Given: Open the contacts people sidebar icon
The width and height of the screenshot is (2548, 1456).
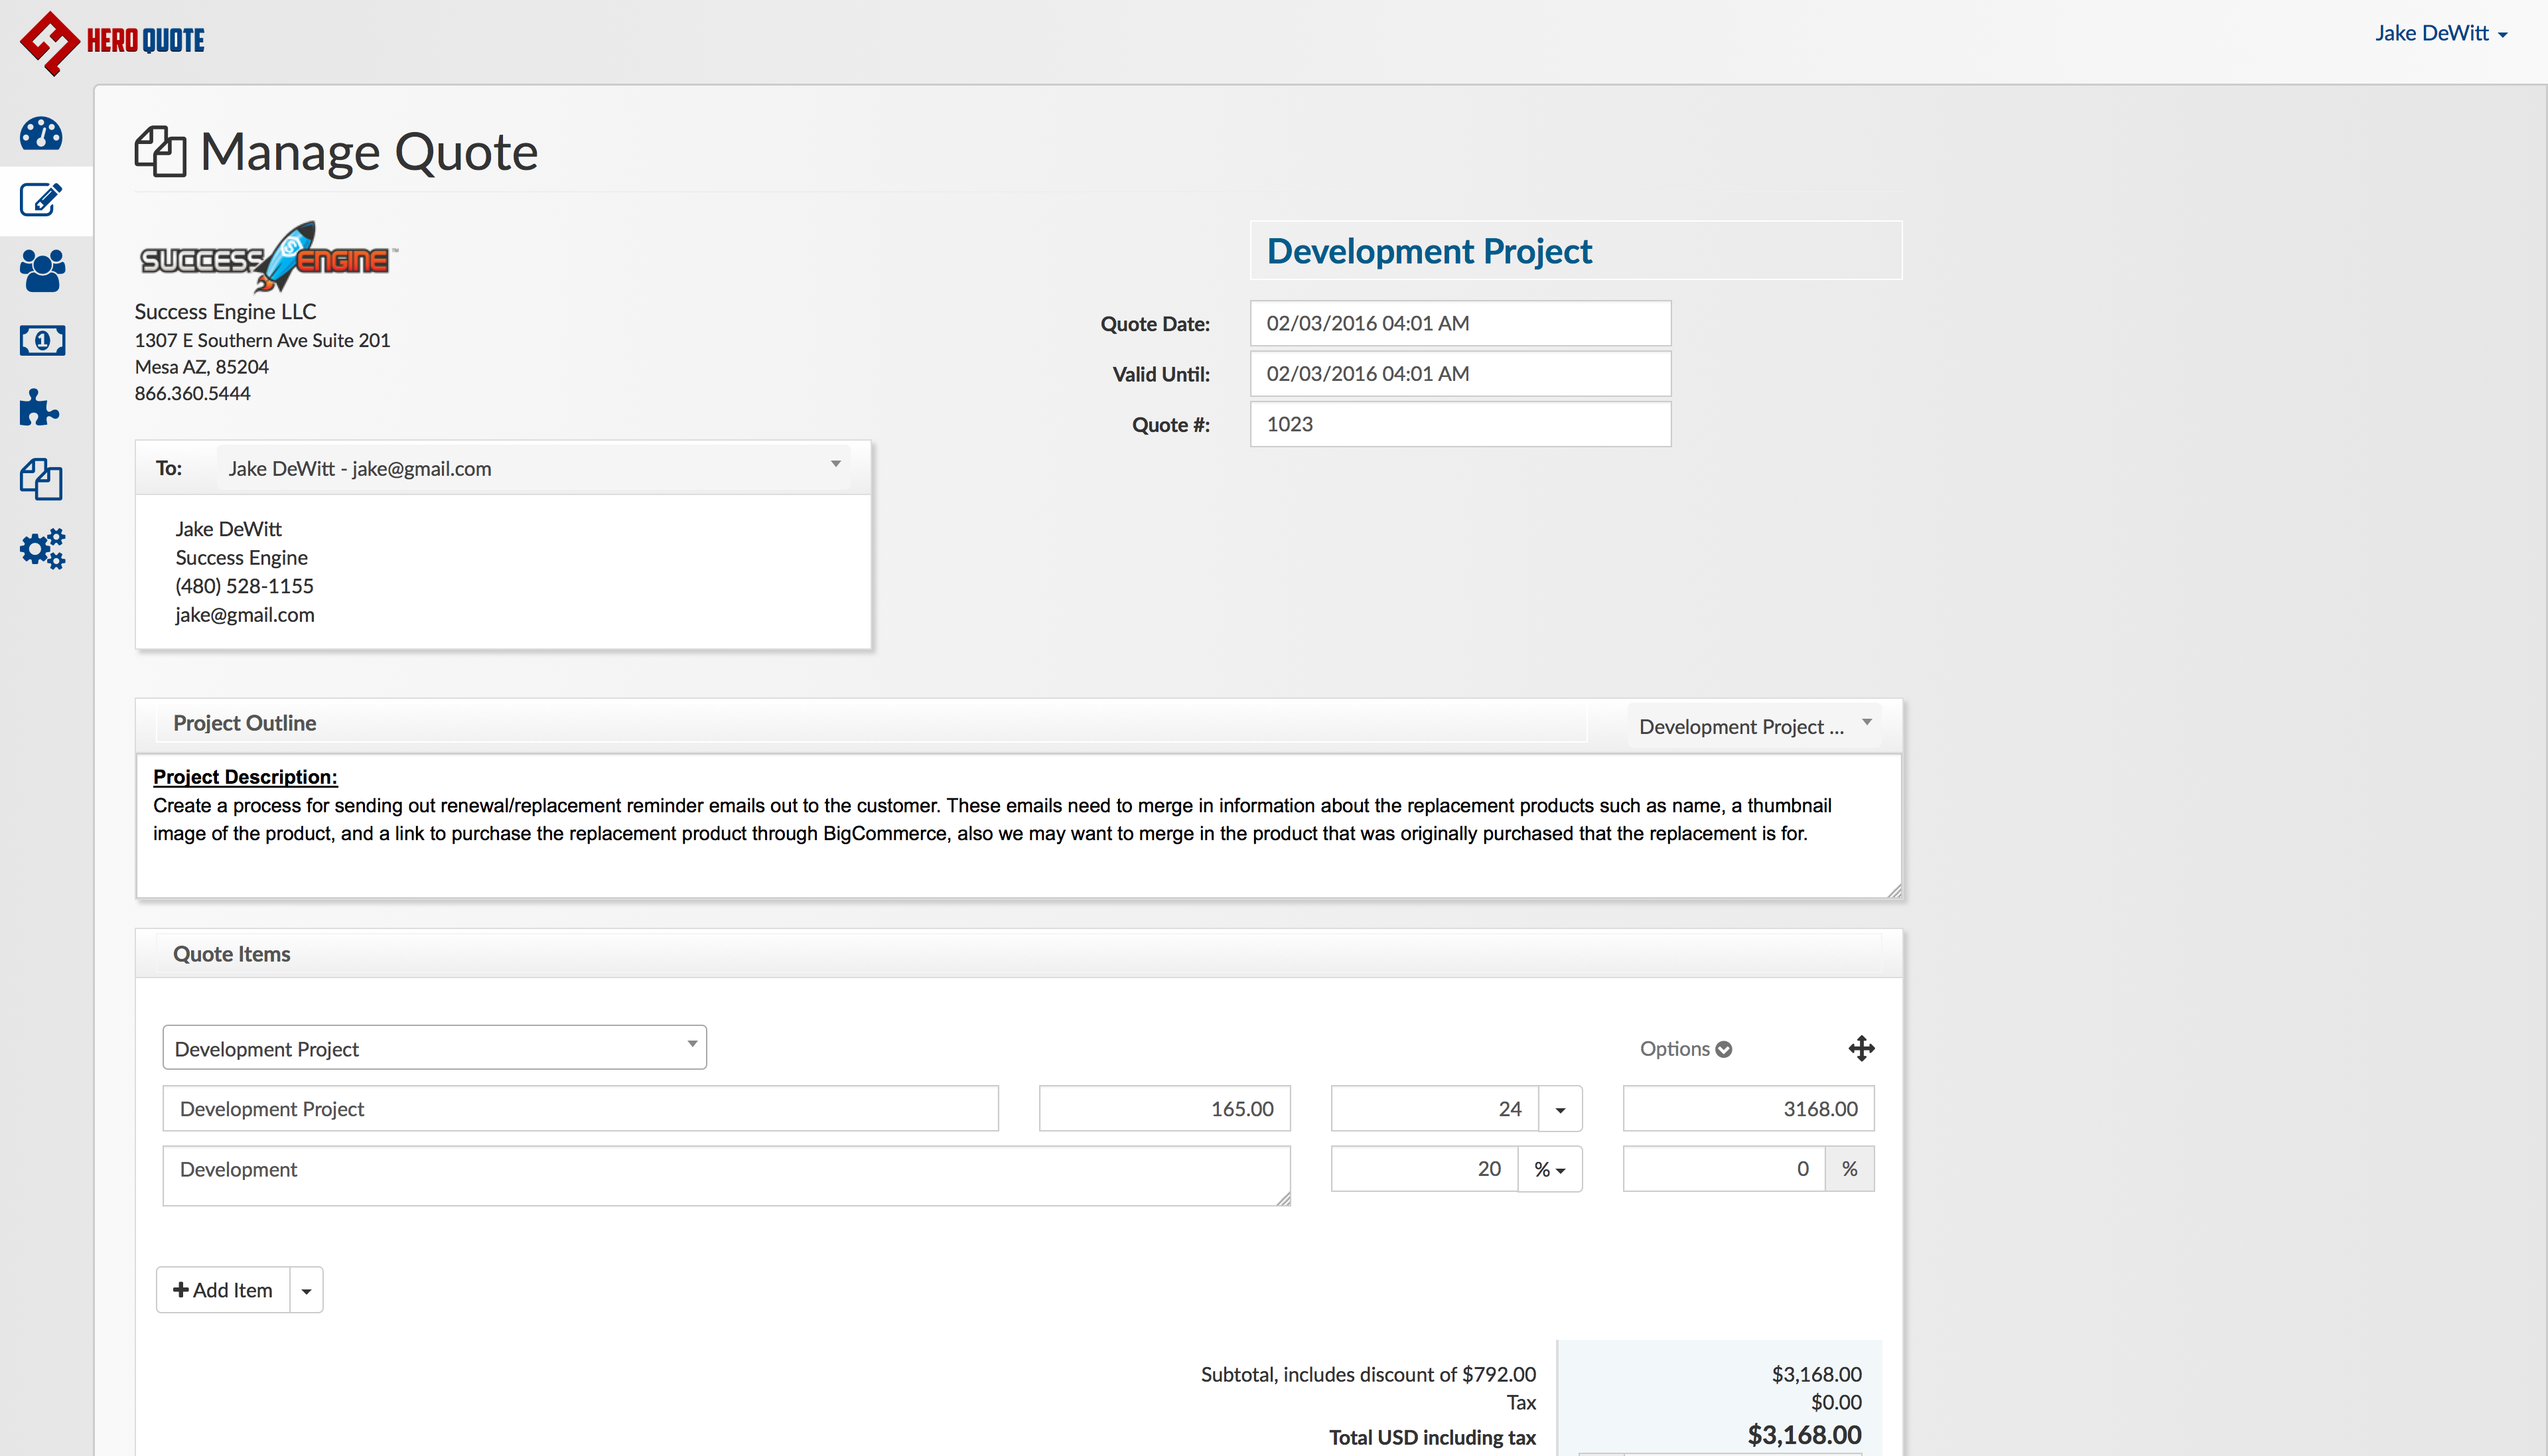Looking at the screenshot, I should [x=41, y=271].
